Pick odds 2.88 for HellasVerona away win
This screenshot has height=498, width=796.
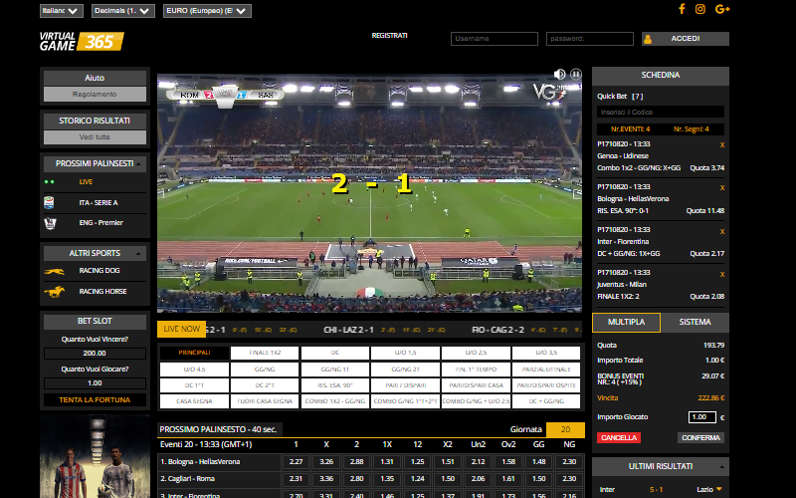(x=357, y=462)
